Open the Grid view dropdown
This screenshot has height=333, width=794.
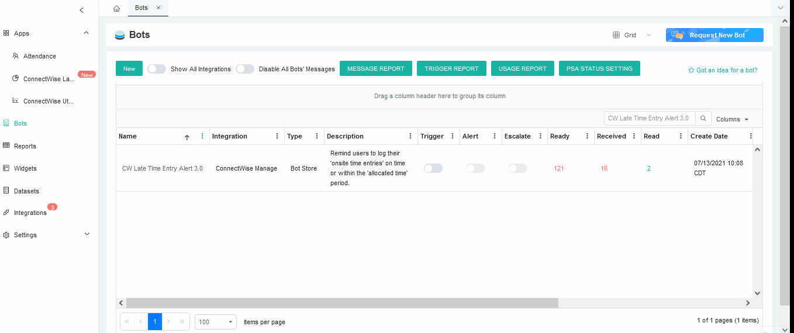pyautogui.click(x=631, y=35)
